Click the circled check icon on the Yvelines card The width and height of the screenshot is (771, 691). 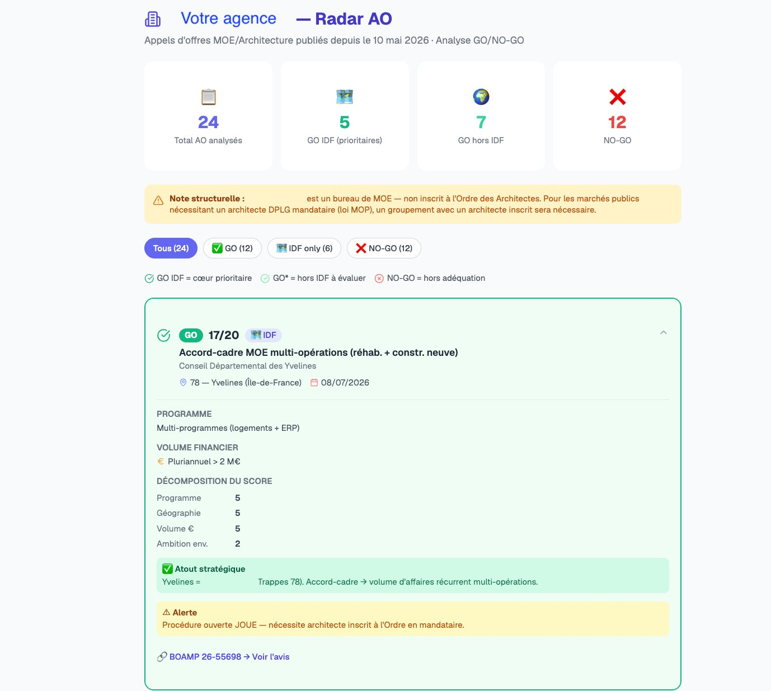pos(163,335)
